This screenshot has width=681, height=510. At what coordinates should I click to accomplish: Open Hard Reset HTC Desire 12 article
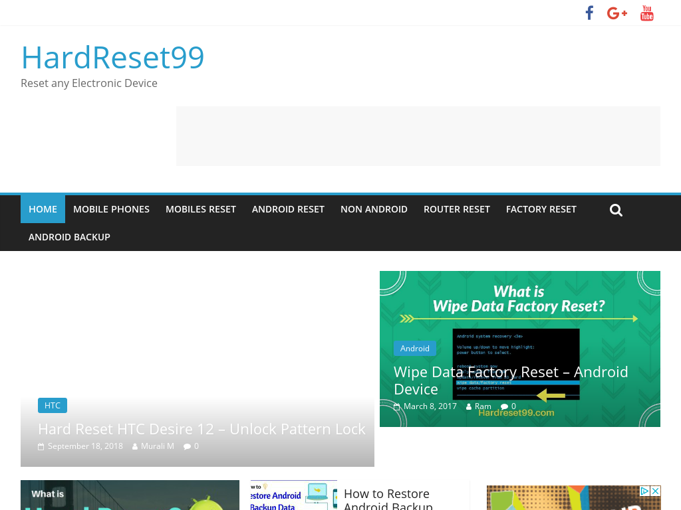coord(202,429)
